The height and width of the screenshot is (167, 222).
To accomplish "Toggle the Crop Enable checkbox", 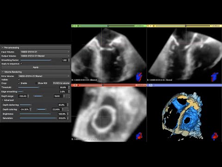I will click(x=19, y=83).
